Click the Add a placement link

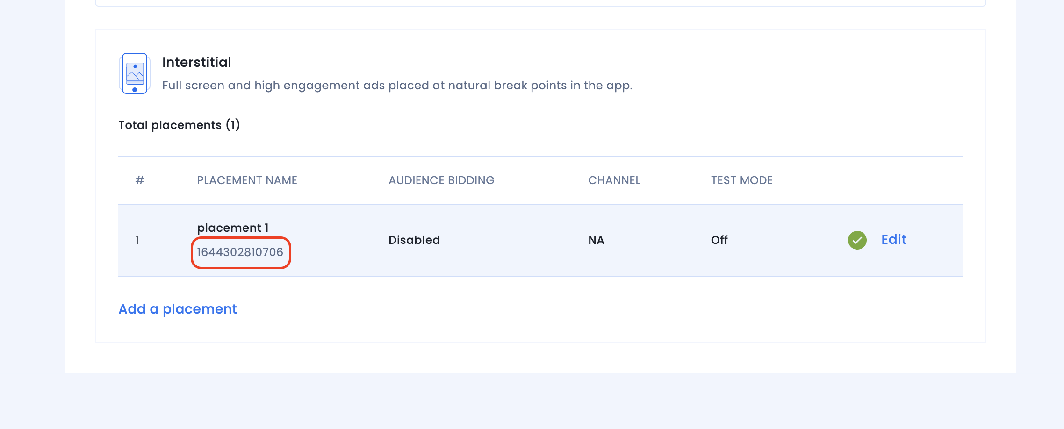click(x=178, y=309)
